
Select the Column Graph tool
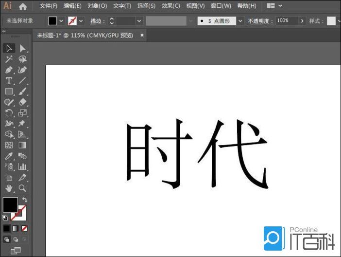coord(22,167)
